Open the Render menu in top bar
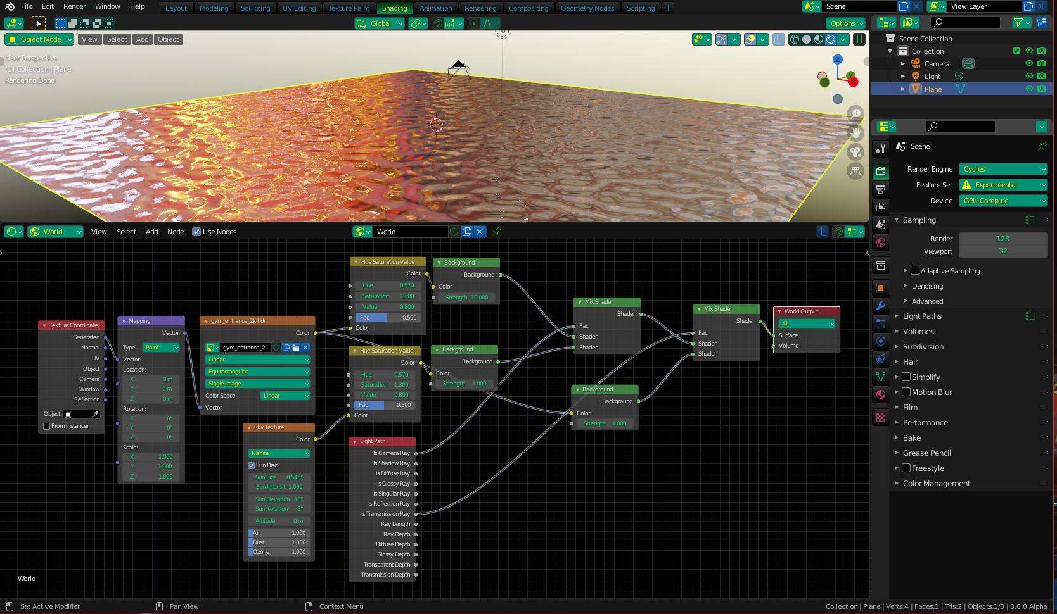Viewport: 1057px width, 614px height. tap(74, 6)
